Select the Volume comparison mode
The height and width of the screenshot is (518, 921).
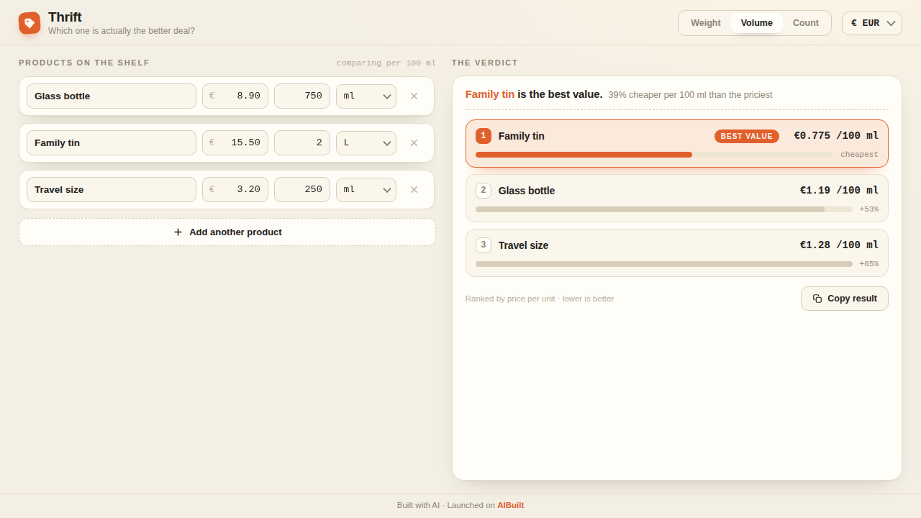757,23
